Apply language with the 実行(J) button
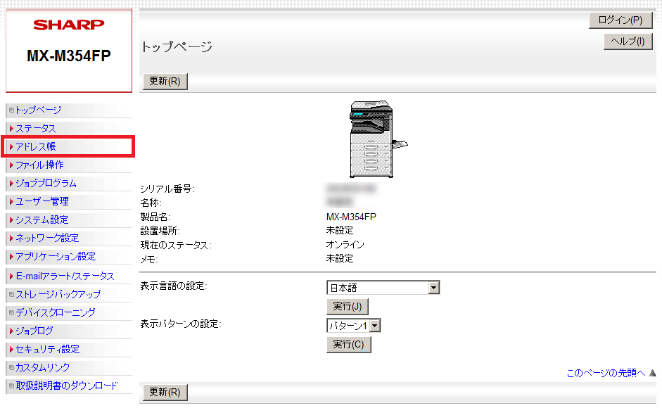This screenshot has width=662, height=420. pos(347,307)
